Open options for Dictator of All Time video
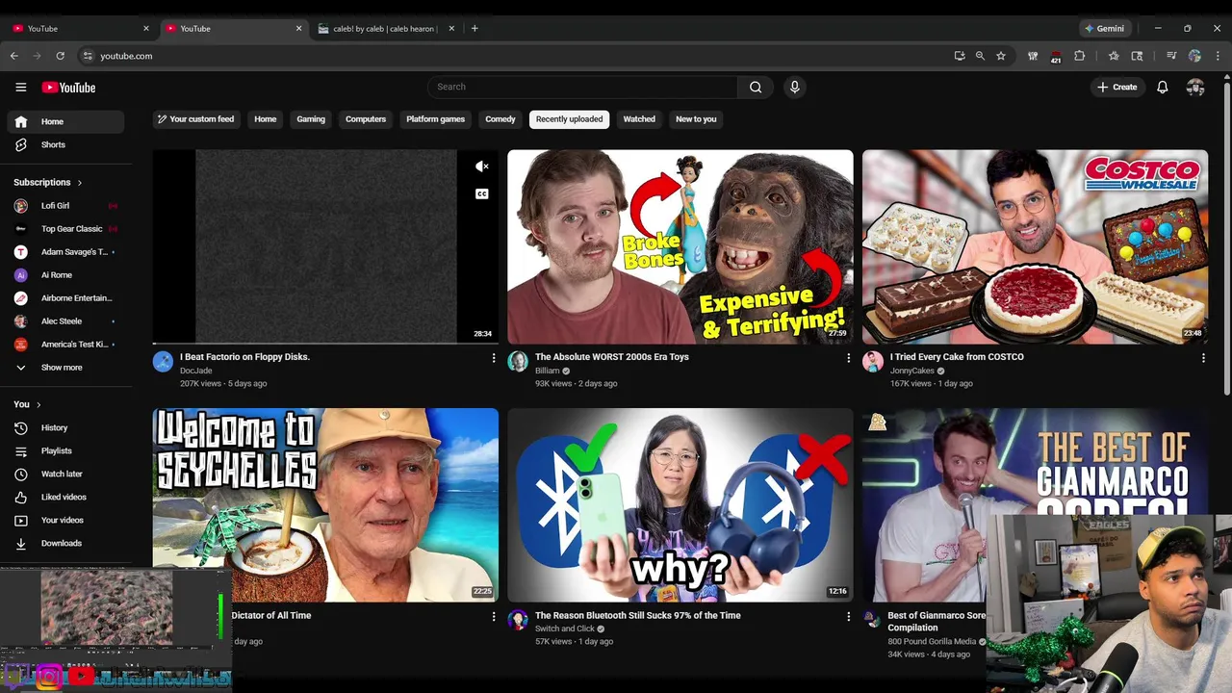 tap(494, 616)
